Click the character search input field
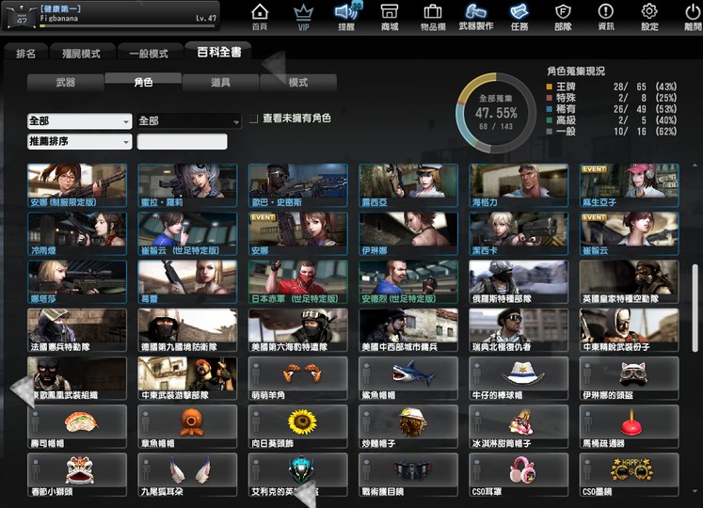This screenshot has width=703, height=508. (x=182, y=142)
